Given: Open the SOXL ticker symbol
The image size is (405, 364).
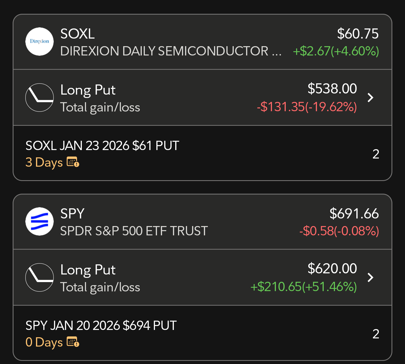Looking at the screenshot, I should pos(77,34).
